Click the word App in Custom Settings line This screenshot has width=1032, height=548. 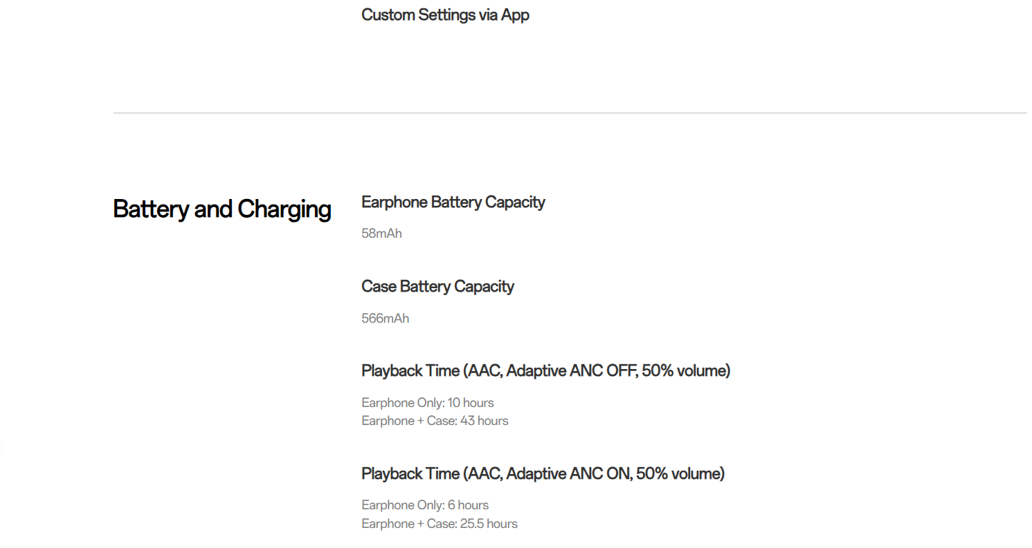click(x=515, y=15)
